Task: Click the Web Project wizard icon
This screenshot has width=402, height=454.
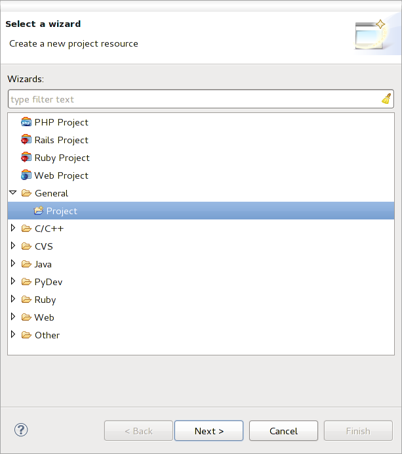Action: [26, 175]
